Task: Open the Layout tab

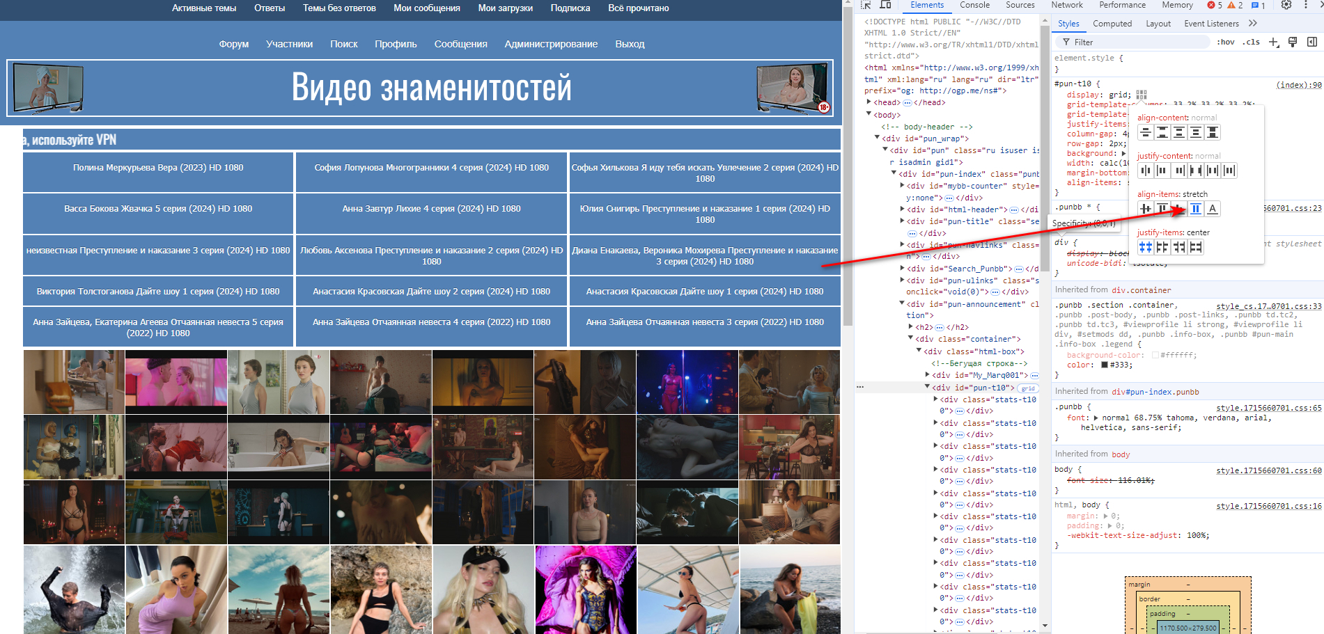Action: point(1158,24)
